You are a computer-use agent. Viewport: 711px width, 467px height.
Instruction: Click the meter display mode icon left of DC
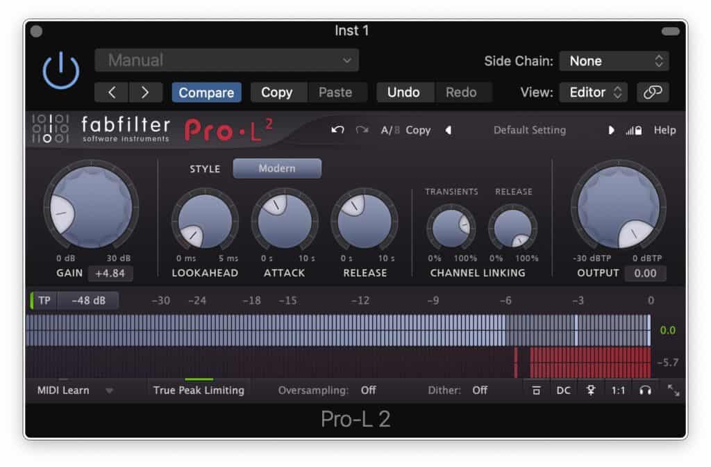(536, 391)
